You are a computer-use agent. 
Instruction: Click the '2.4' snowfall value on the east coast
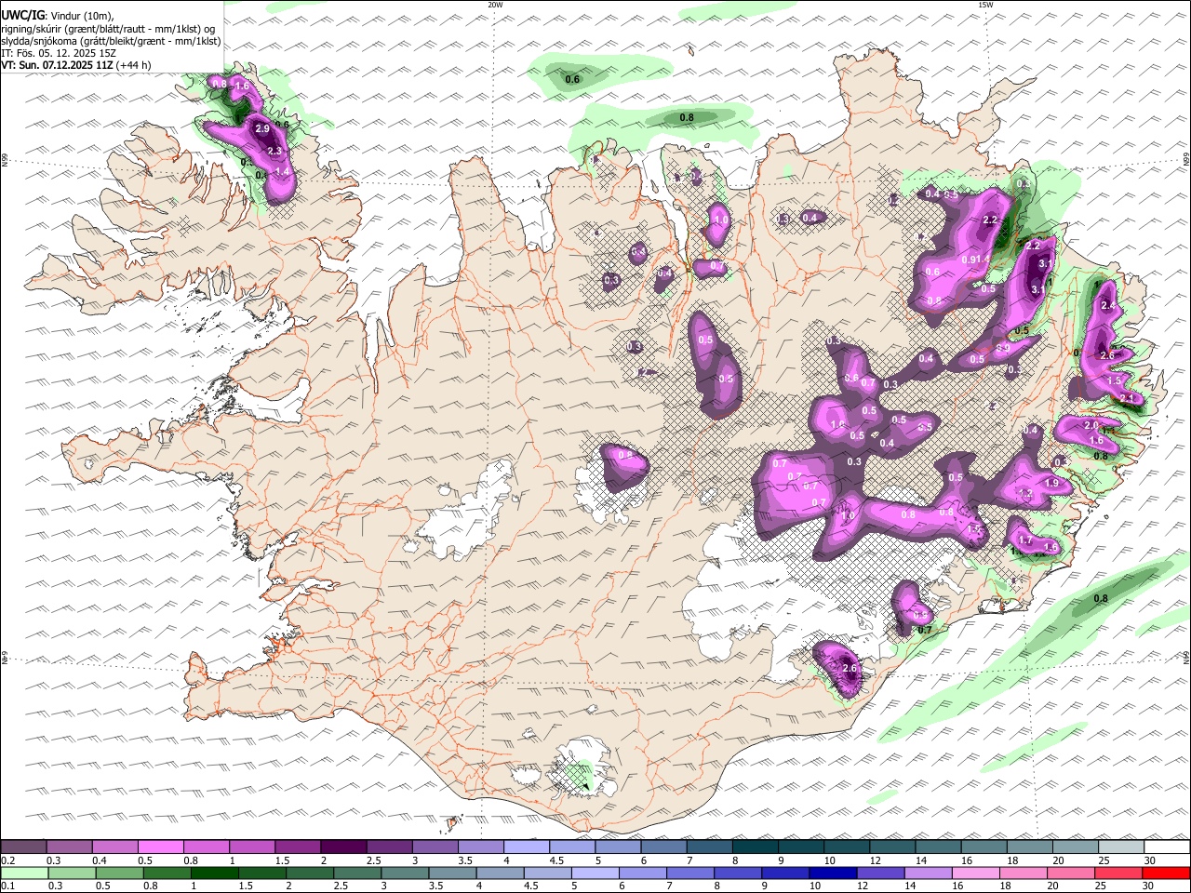[1108, 306]
